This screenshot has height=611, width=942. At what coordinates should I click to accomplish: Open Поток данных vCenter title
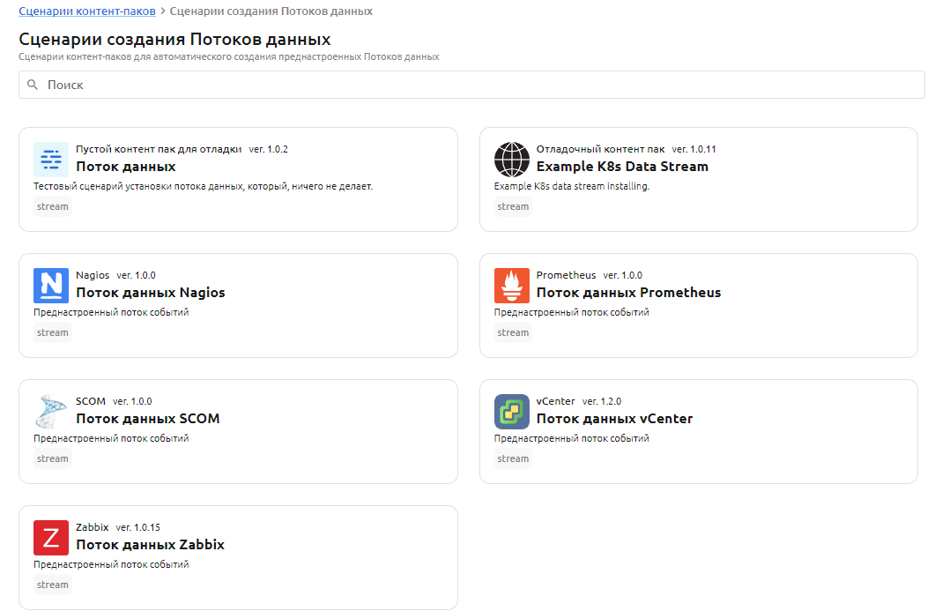[x=614, y=419]
